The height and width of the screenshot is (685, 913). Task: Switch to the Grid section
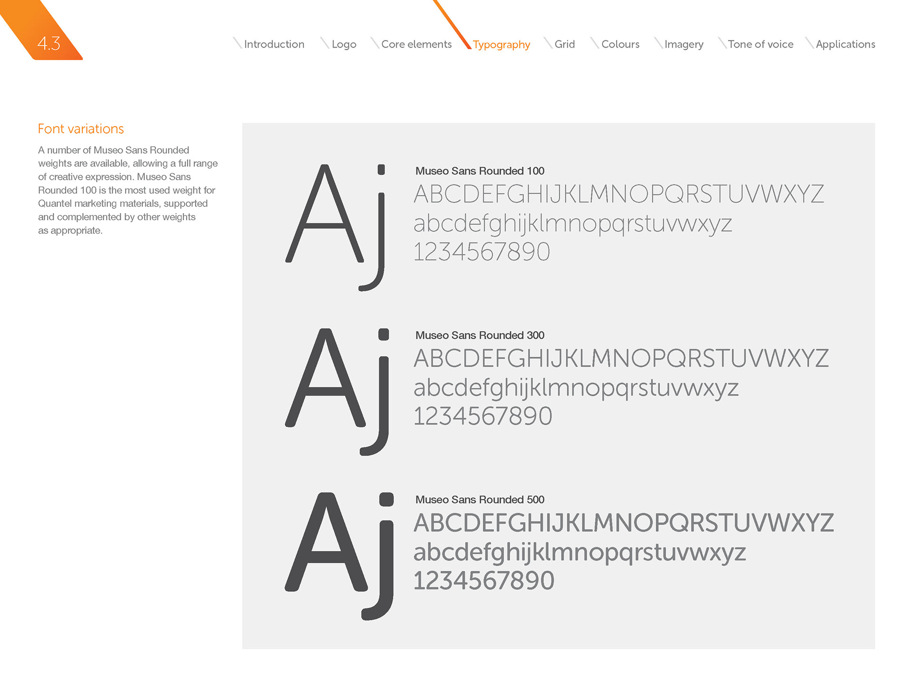pyautogui.click(x=564, y=44)
